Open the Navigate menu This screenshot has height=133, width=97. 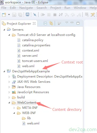click(26, 8)
